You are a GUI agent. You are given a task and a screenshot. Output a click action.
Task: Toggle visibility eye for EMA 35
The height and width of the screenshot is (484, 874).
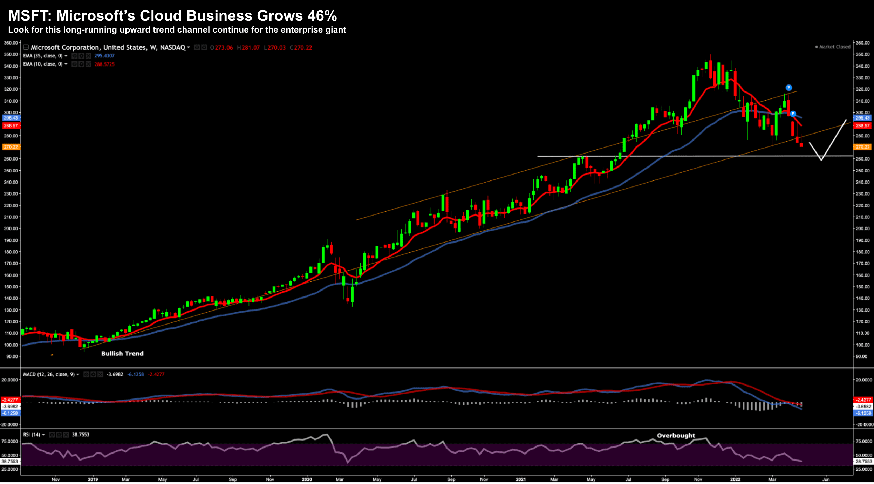coord(75,56)
